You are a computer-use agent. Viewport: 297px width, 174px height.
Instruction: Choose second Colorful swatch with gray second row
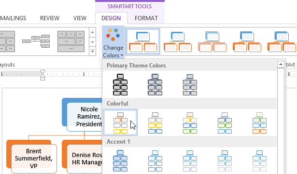pyautogui.click(x=155, y=122)
